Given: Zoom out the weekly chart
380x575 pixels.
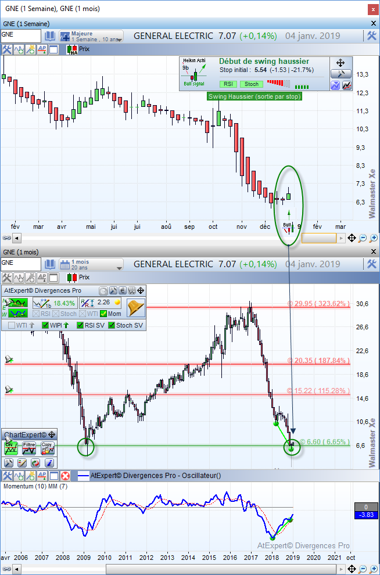Looking at the screenshot, I should click(x=363, y=238).
